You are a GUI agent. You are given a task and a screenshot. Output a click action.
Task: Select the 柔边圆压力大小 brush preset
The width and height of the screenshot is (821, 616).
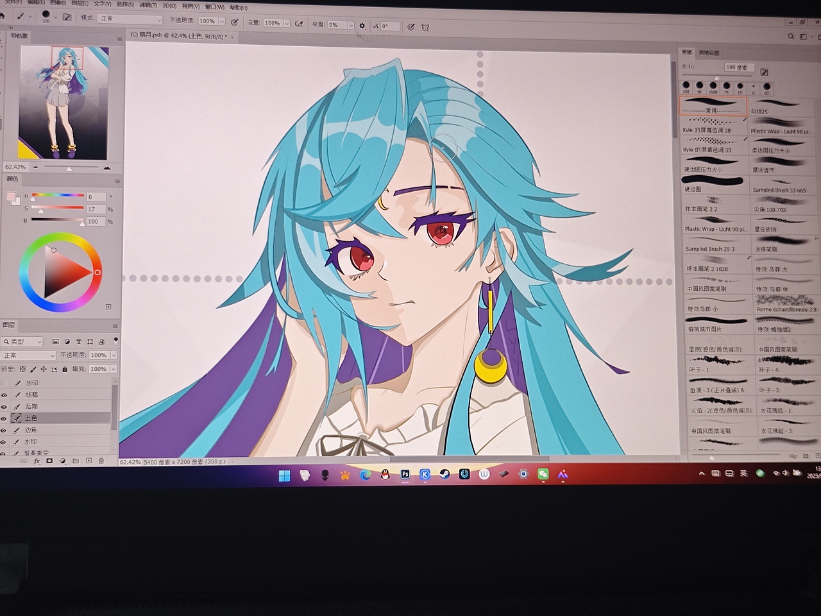click(783, 146)
